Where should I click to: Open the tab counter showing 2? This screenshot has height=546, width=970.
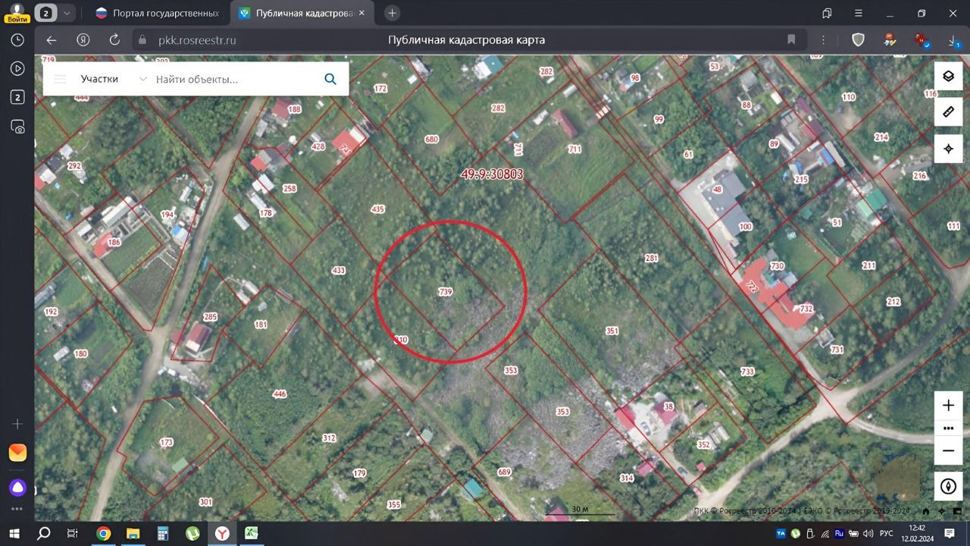[x=46, y=13]
